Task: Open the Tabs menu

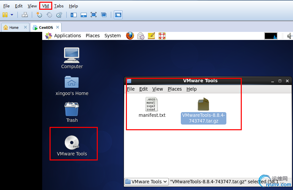Action: click(59, 6)
